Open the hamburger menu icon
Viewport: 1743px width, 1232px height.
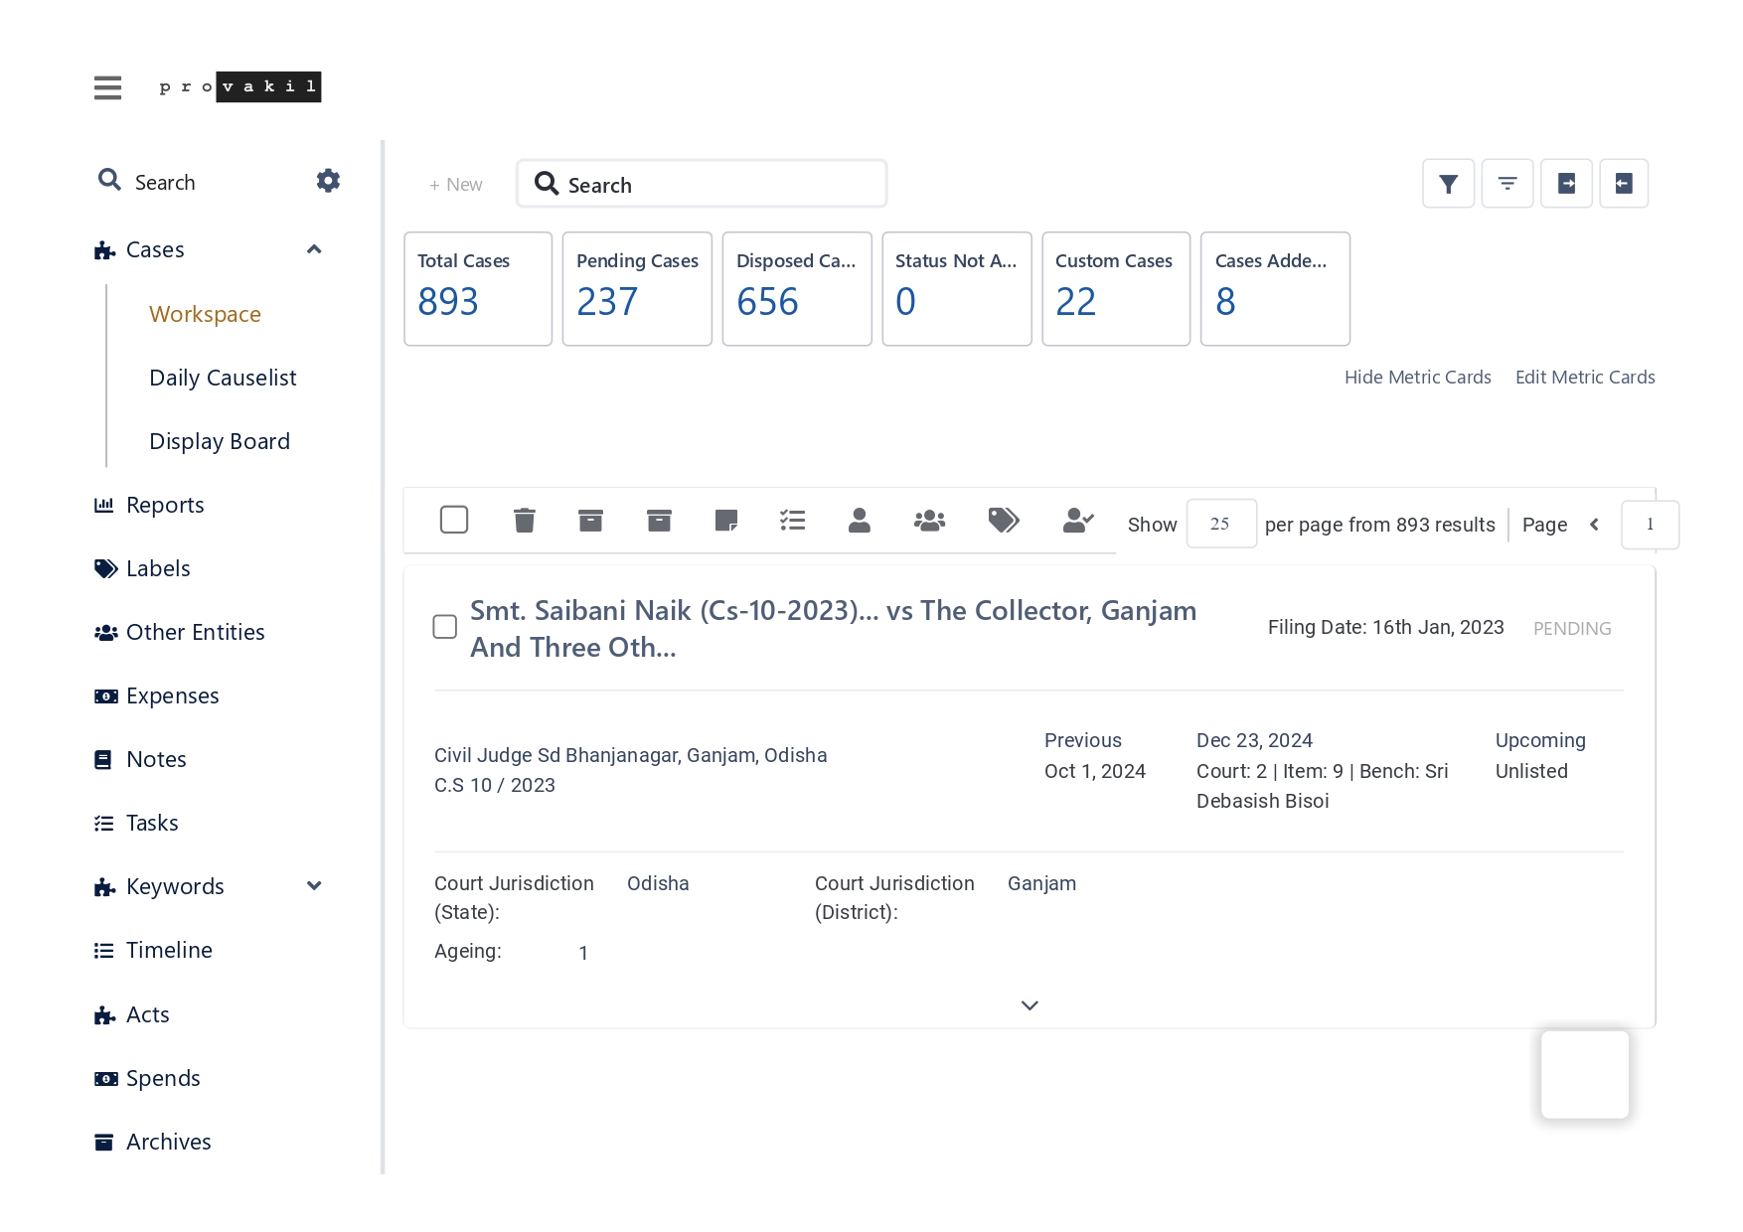pyautogui.click(x=107, y=87)
